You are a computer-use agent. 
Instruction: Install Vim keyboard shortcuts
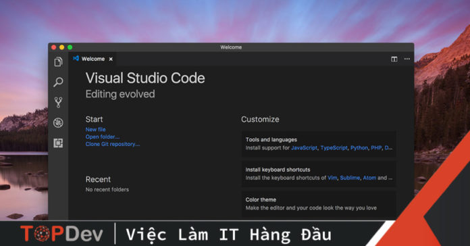[x=332, y=178]
